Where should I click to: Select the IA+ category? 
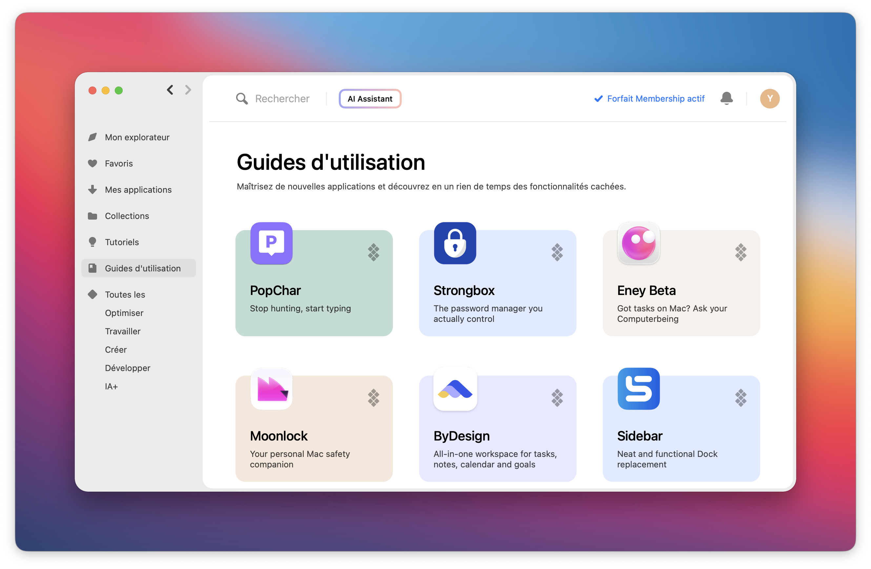point(111,386)
